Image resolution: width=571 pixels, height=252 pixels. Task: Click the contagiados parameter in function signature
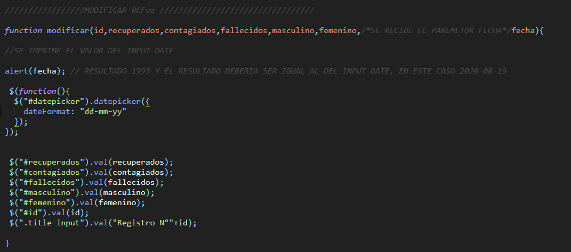coord(190,30)
